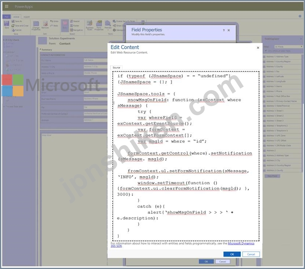The width and height of the screenshot is (305, 269).
Task: Open Change Properties in the ribbon
Action: point(36,26)
